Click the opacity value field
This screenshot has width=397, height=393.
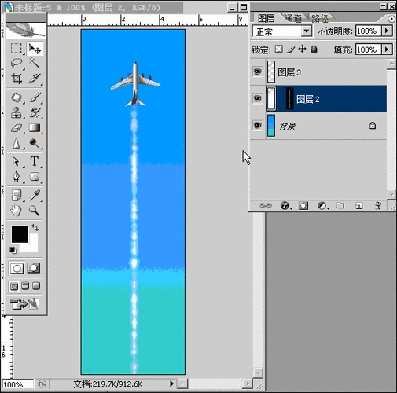click(368, 31)
